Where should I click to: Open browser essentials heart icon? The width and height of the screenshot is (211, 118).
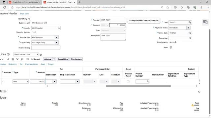pos(195,7)
